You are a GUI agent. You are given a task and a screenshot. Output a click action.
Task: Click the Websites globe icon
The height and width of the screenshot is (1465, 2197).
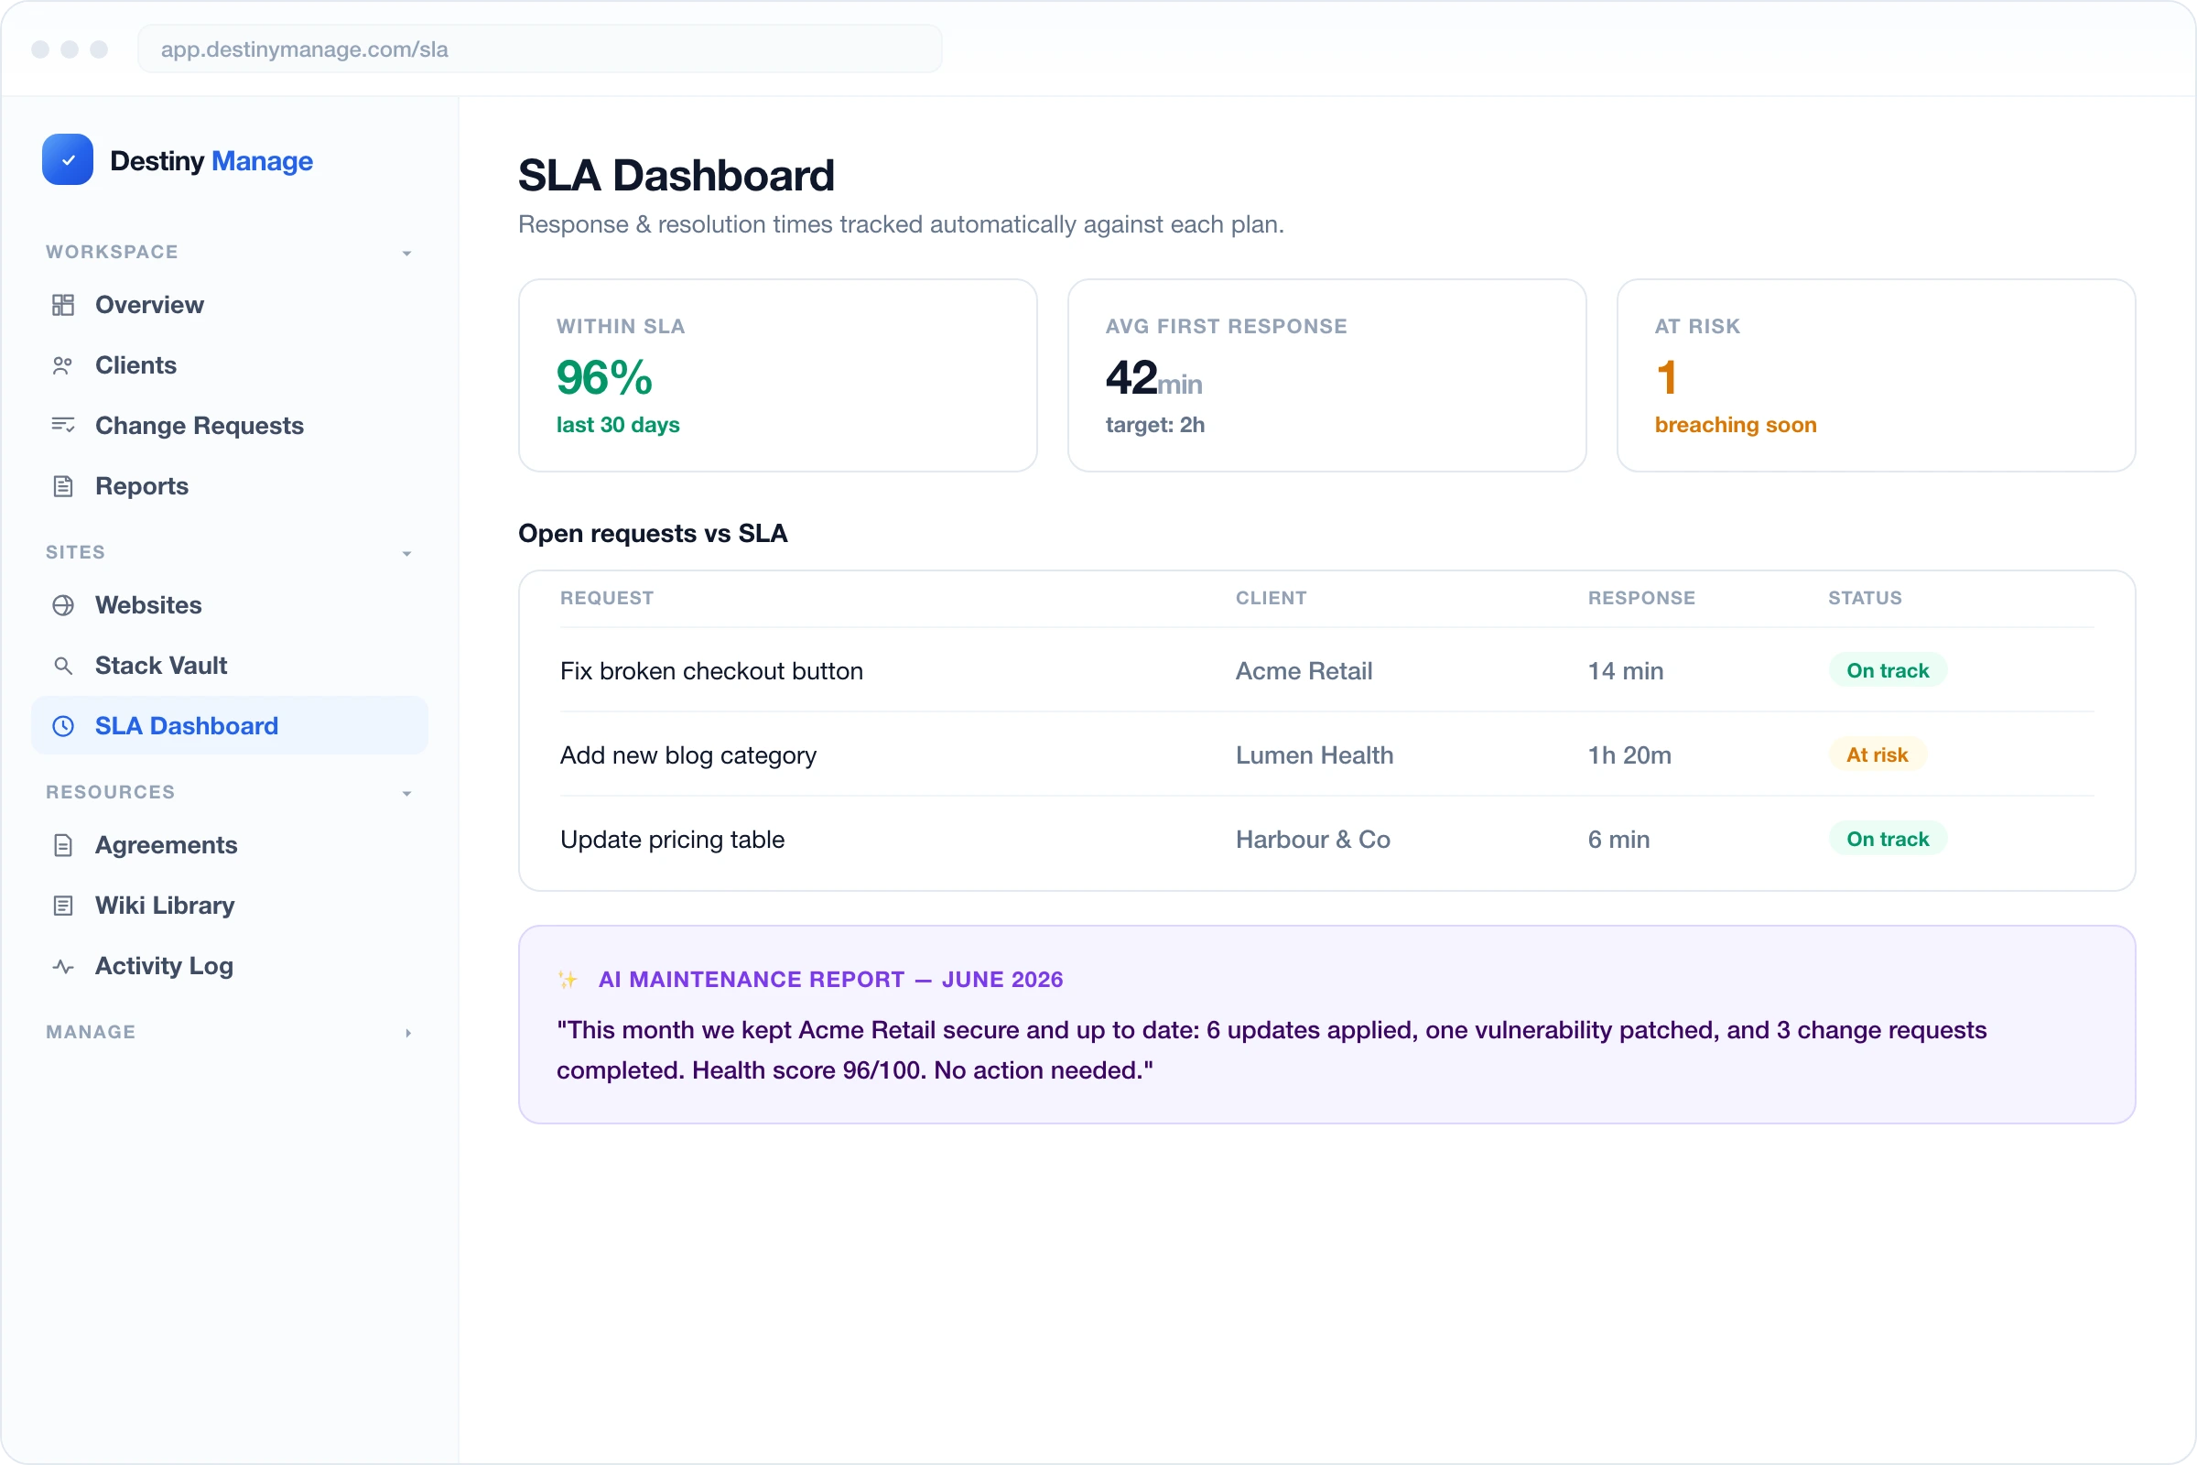[62, 605]
